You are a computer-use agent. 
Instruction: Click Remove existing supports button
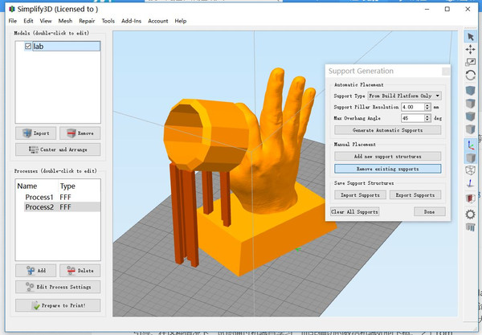click(x=388, y=169)
